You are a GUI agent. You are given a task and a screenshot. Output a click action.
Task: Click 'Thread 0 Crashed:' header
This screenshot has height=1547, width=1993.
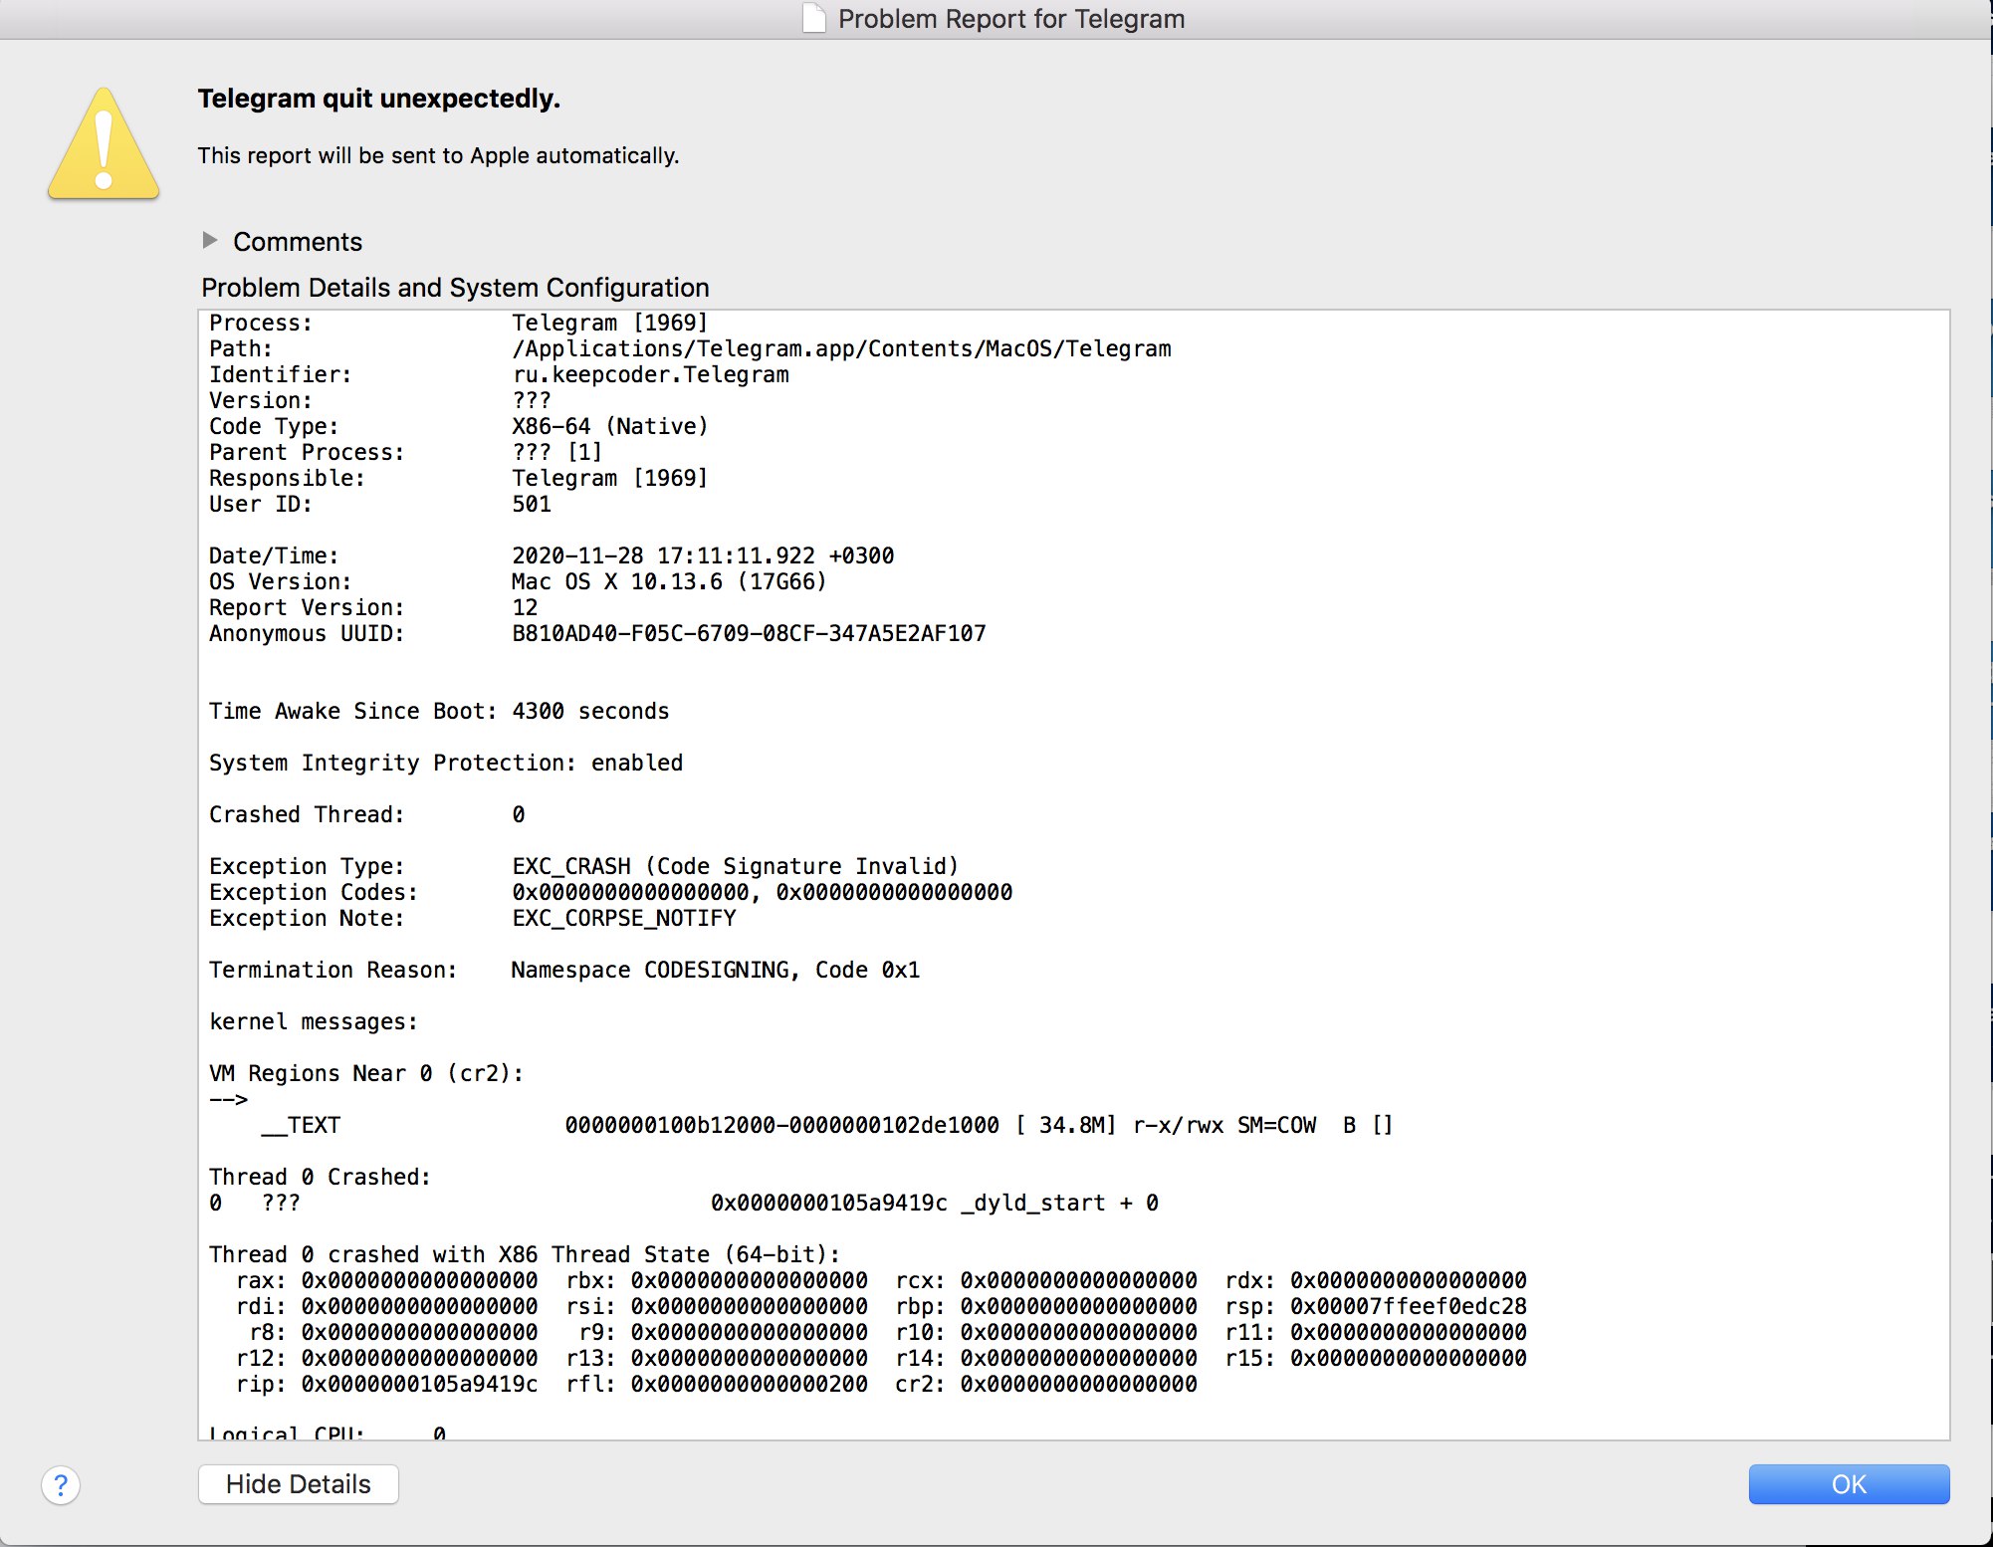(320, 1177)
